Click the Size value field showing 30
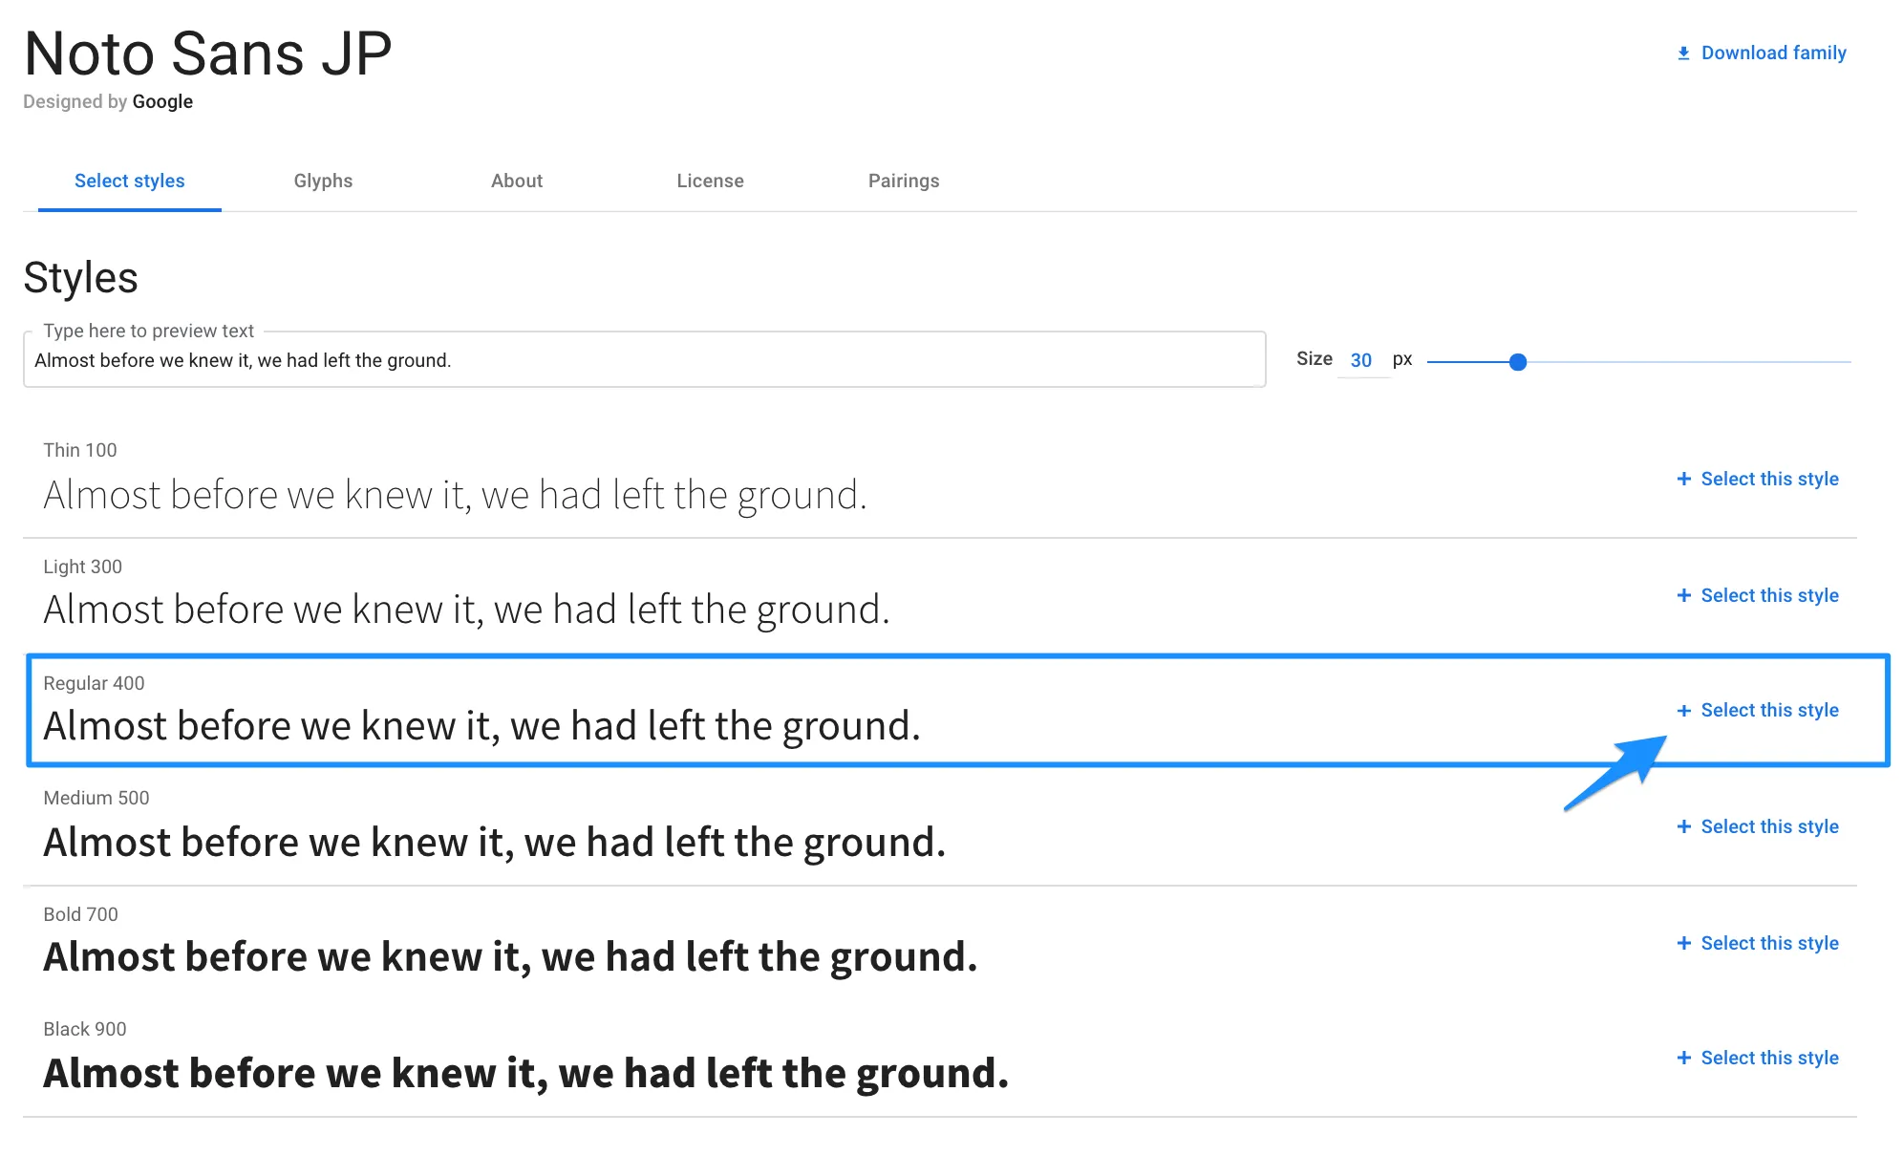Image resolution: width=1903 pixels, height=1156 pixels. click(x=1361, y=360)
